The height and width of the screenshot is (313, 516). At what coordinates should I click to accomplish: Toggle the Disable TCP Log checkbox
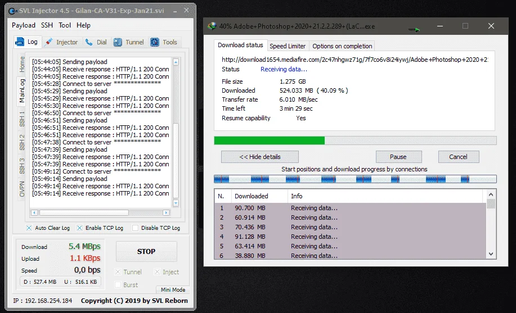click(135, 228)
